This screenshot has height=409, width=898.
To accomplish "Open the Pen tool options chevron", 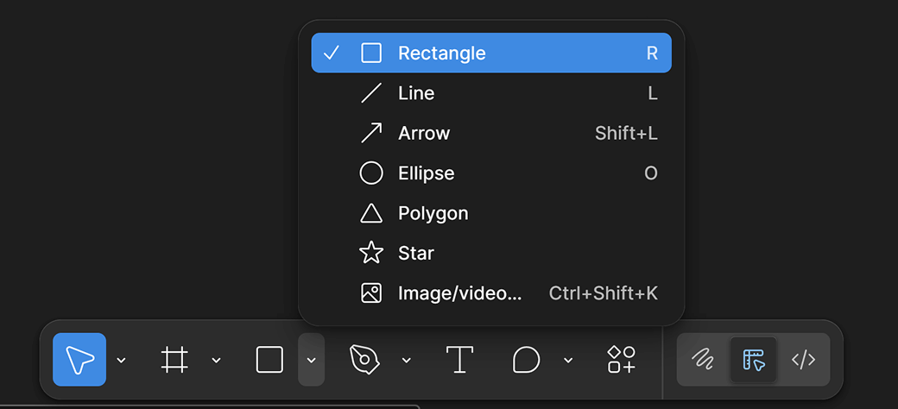I will pyautogui.click(x=407, y=360).
